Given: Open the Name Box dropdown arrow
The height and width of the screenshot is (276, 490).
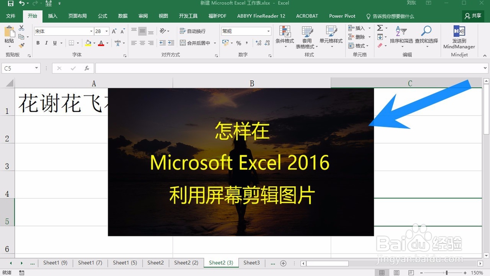Looking at the screenshot, I should (x=37, y=68).
